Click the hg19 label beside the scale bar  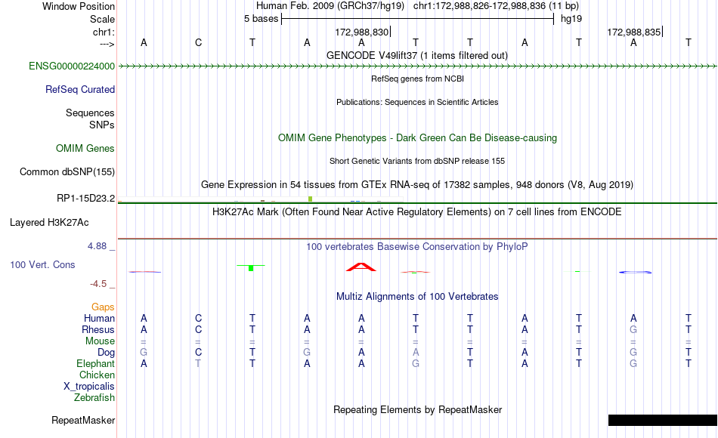[x=571, y=19]
